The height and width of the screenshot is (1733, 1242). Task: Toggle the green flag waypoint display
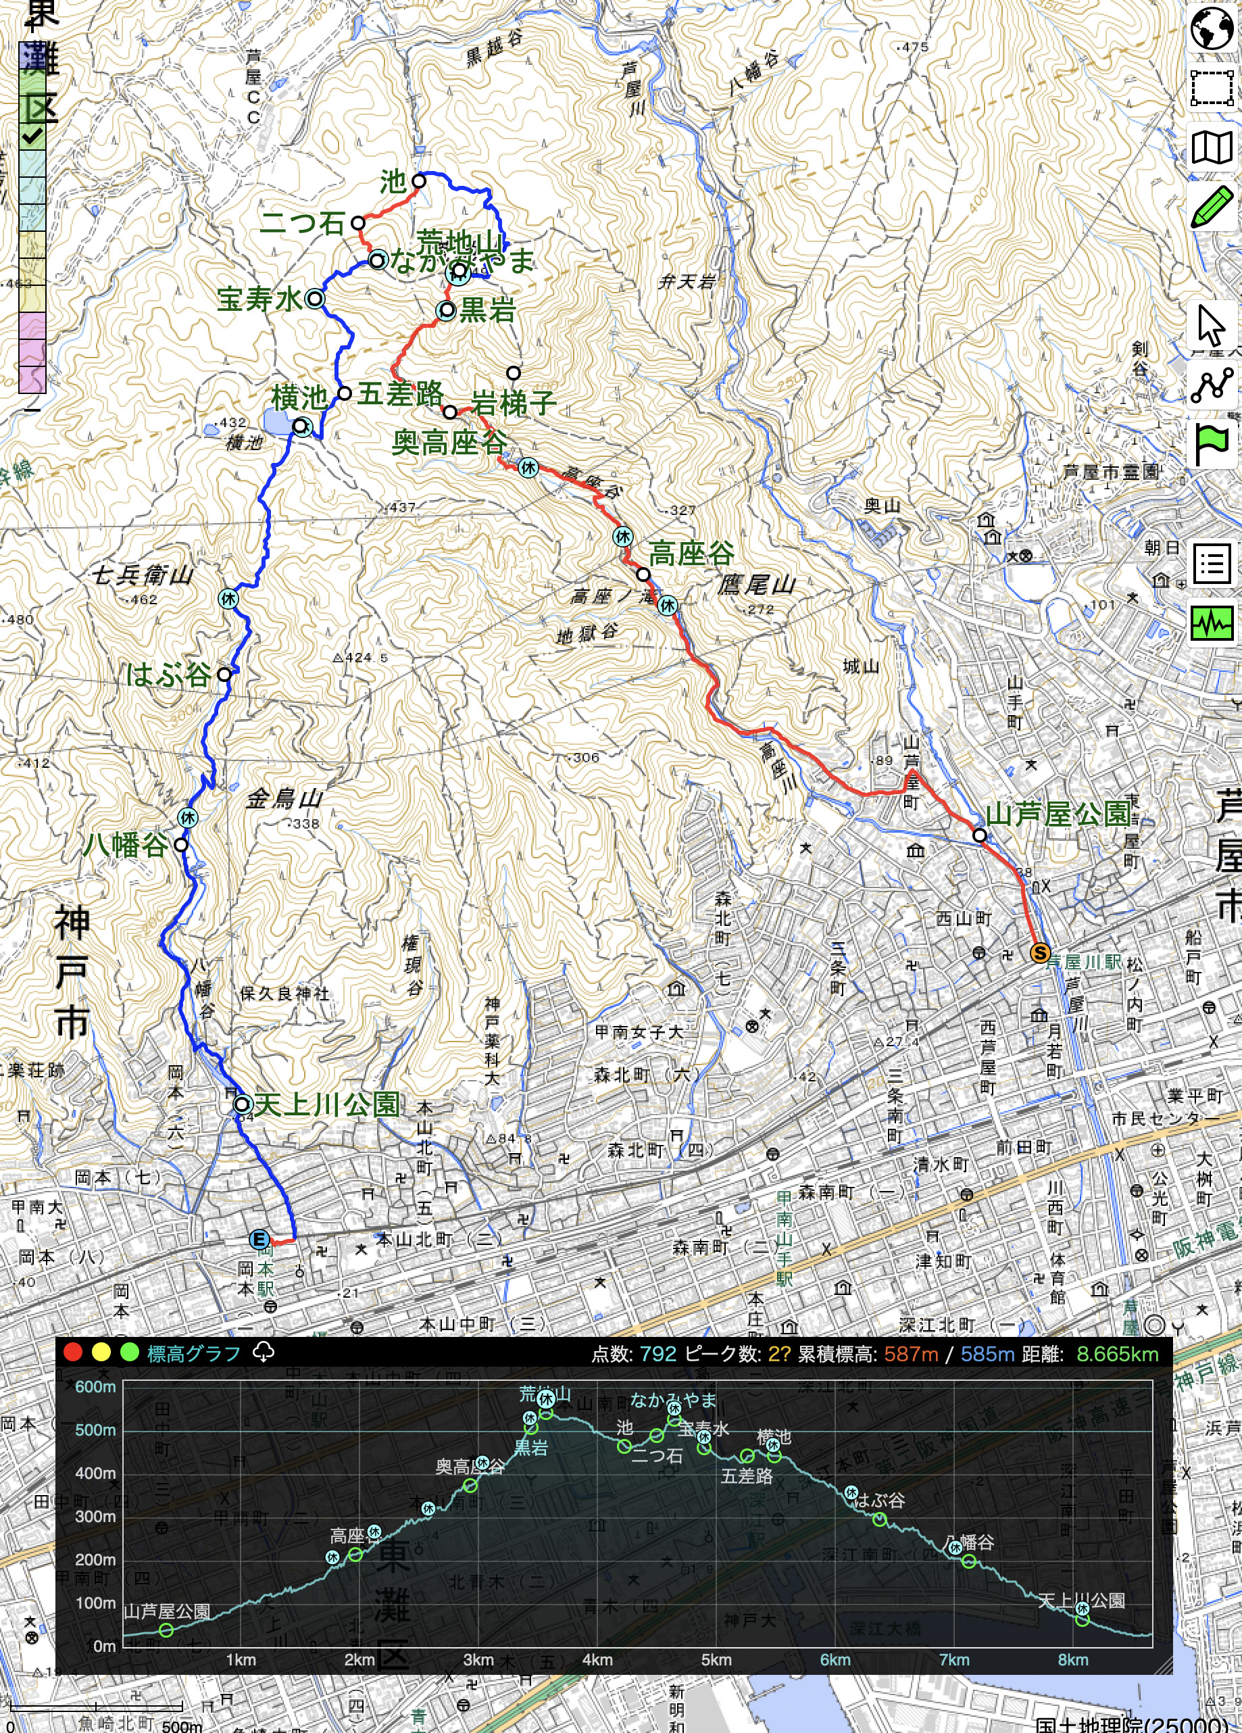coord(1212,444)
